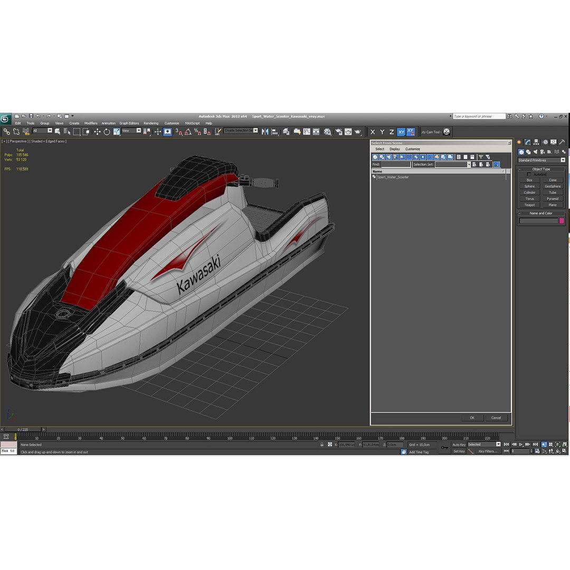
Task: Click the time slider 0 / 225 handle
Action: click(x=23, y=429)
